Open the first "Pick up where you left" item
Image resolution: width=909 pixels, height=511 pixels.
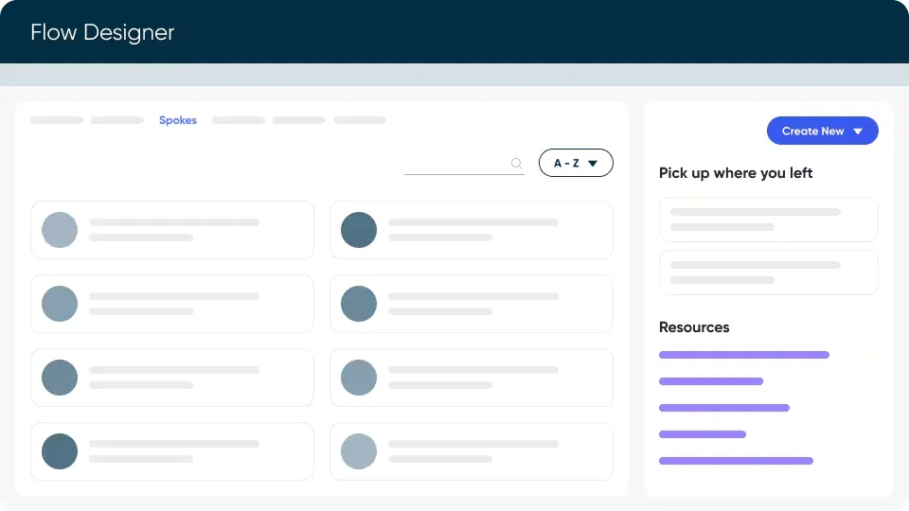click(x=768, y=220)
